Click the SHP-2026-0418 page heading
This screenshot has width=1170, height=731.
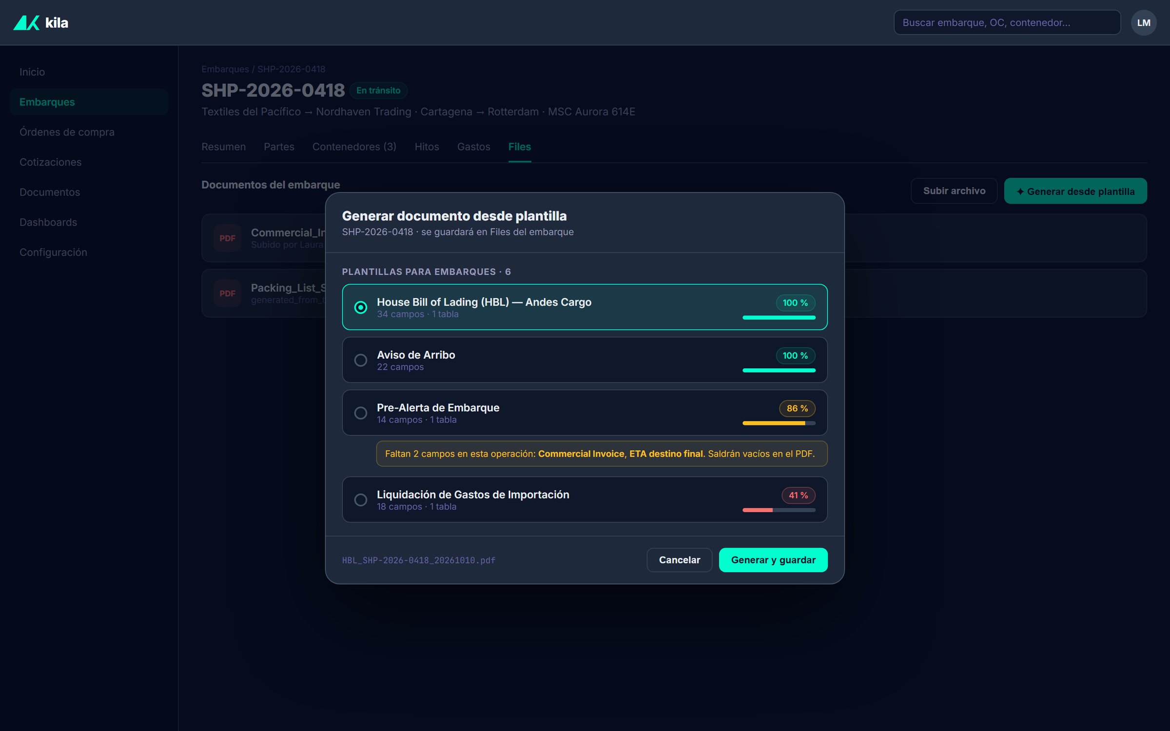pos(273,91)
